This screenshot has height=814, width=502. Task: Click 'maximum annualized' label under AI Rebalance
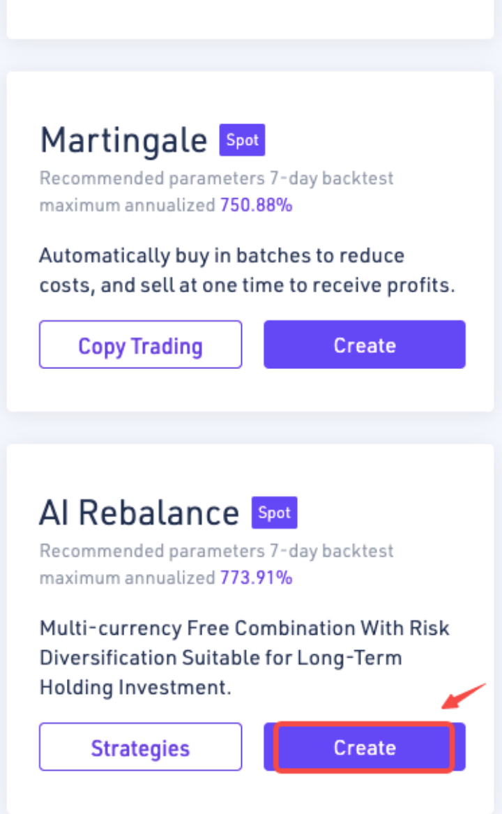(127, 578)
